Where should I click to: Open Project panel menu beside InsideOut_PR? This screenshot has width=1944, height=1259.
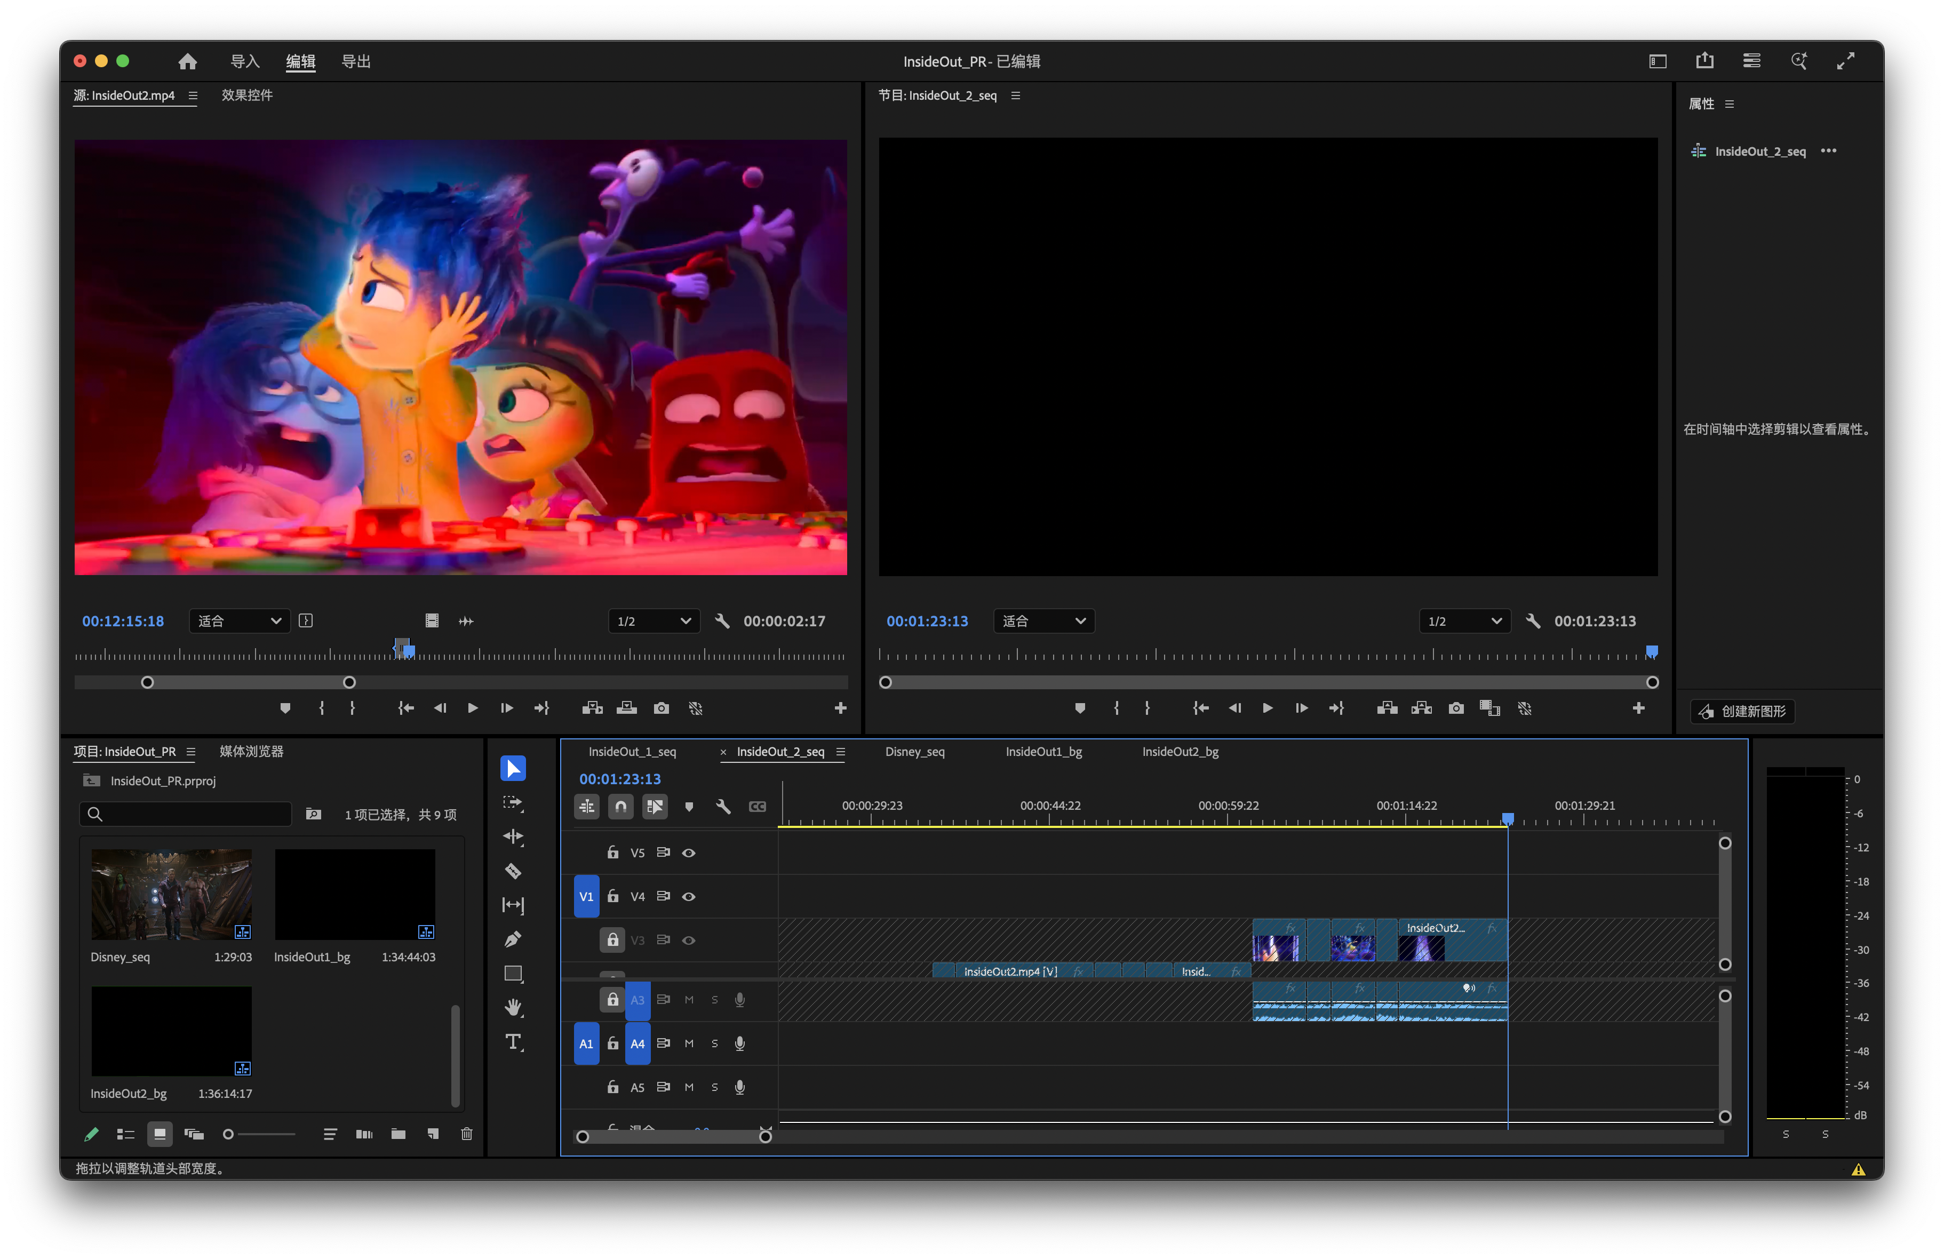(190, 752)
